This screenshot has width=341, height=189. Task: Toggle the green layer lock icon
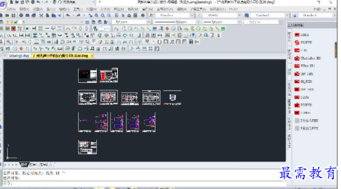[16, 22]
